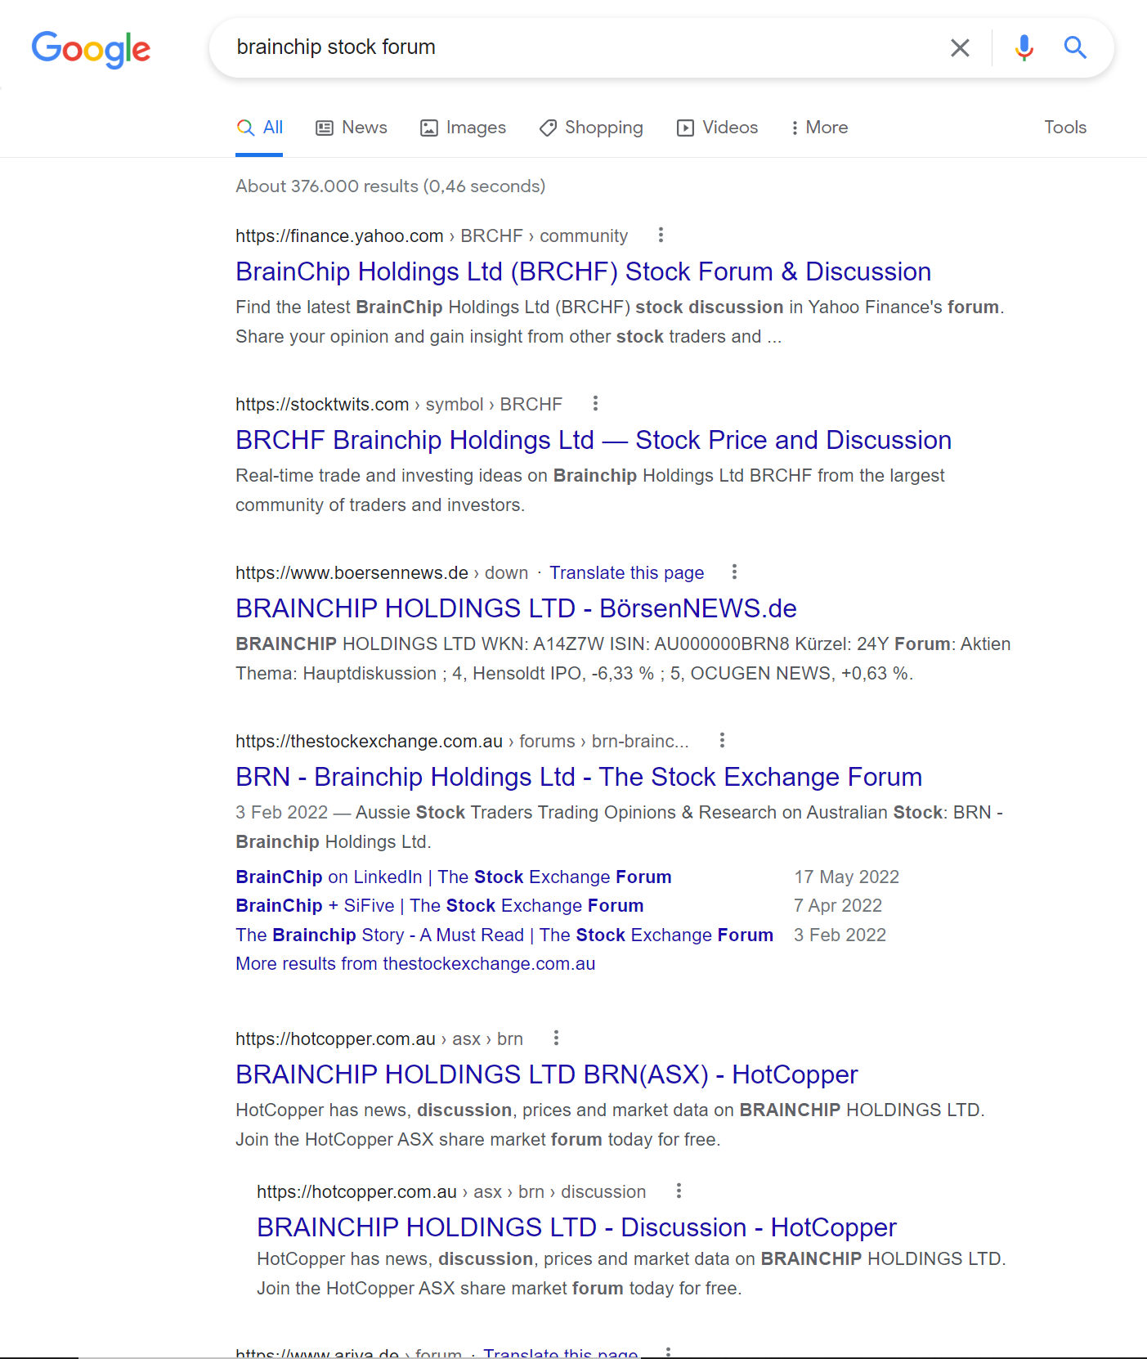The image size is (1147, 1359).
Task: Open More results from thestockexchange.com.au
Action: [x=415, y=963]
